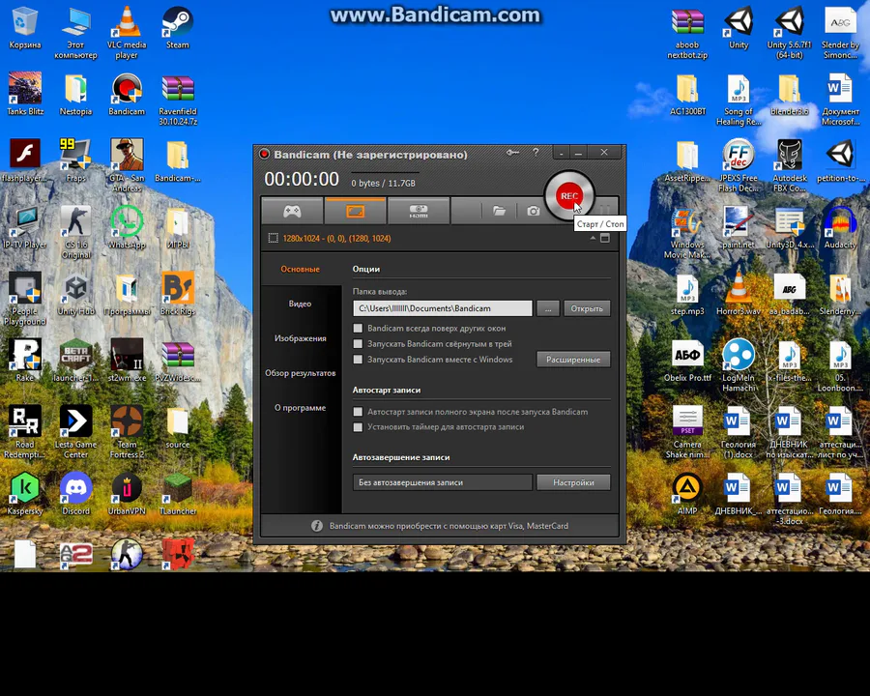Select the People Playground desktop icon
The width and height of the screenshot is (870, 696).
[24, 298]
